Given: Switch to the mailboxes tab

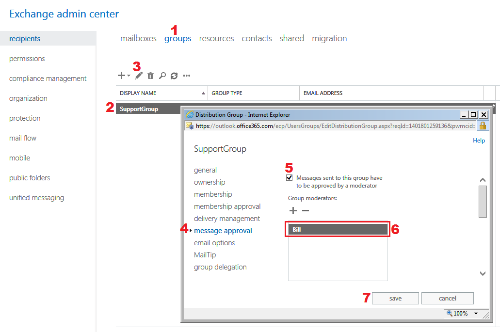Looking at the screenshot, I should [138, 38].
